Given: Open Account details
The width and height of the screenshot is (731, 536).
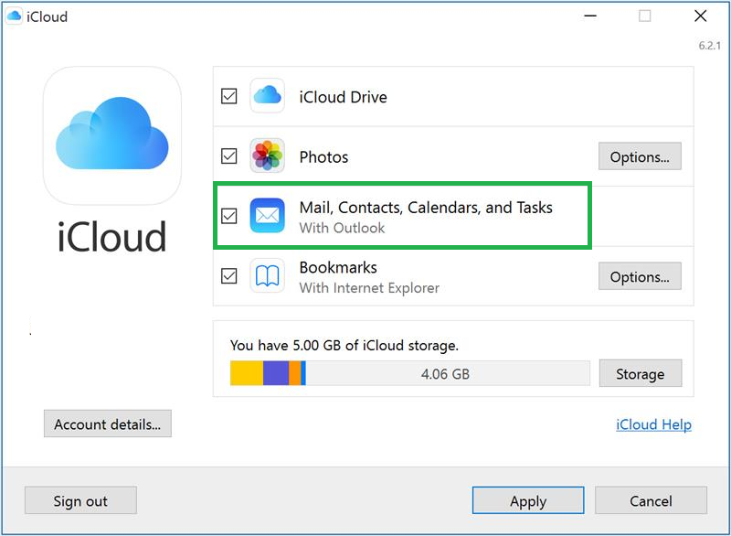Looking at the screenshot, I should (x=108, y=423).
